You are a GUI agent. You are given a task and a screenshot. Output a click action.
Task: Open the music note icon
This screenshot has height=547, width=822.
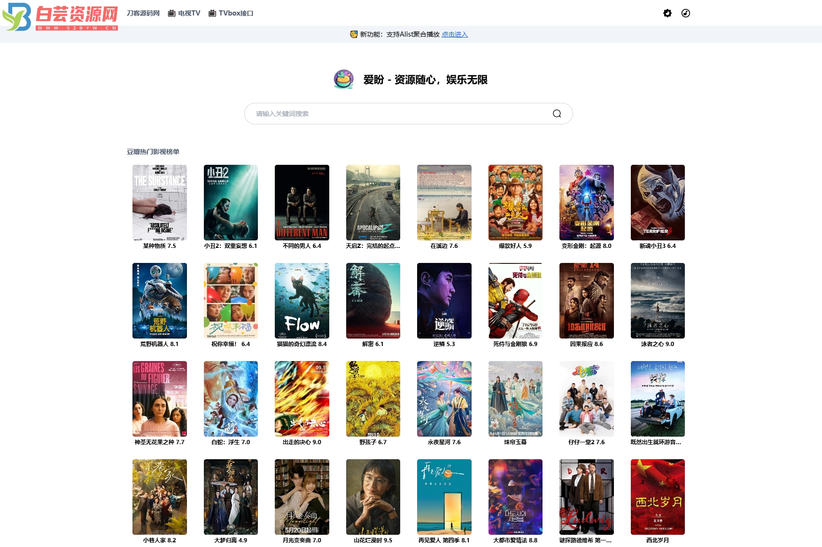[686, 13]
